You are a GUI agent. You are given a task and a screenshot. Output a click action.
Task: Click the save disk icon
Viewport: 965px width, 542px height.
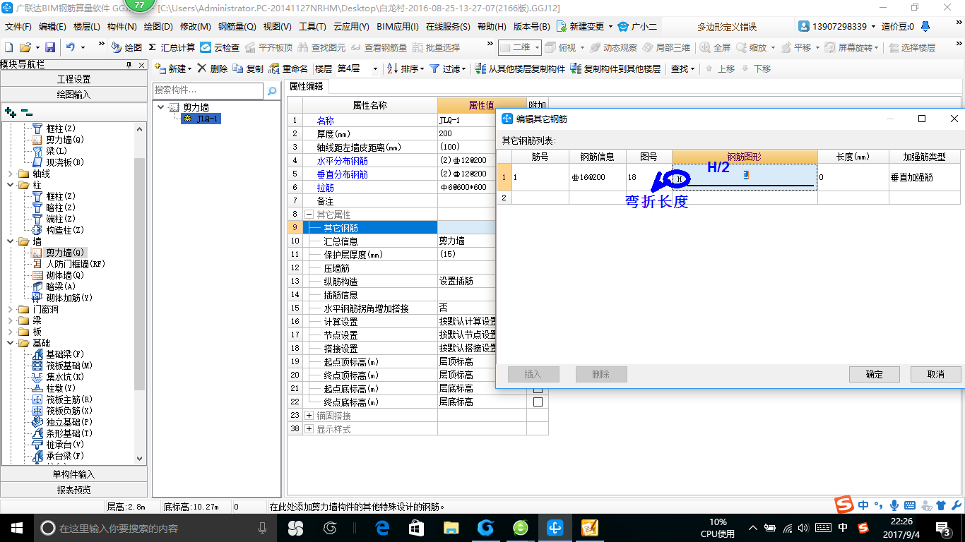[50, 47]
